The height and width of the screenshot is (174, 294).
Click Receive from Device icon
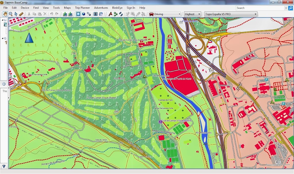(70, 14)
